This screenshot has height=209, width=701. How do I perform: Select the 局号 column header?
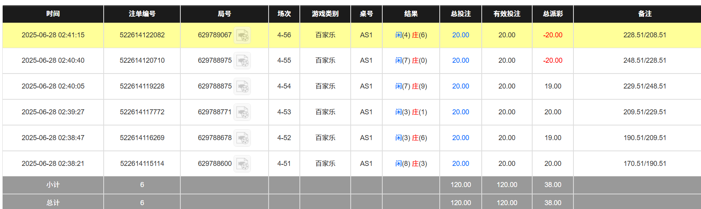click(224, 14)
